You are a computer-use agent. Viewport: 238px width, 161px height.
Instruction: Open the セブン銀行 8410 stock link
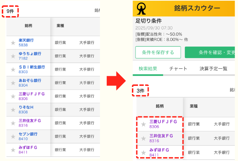(28, 134)
